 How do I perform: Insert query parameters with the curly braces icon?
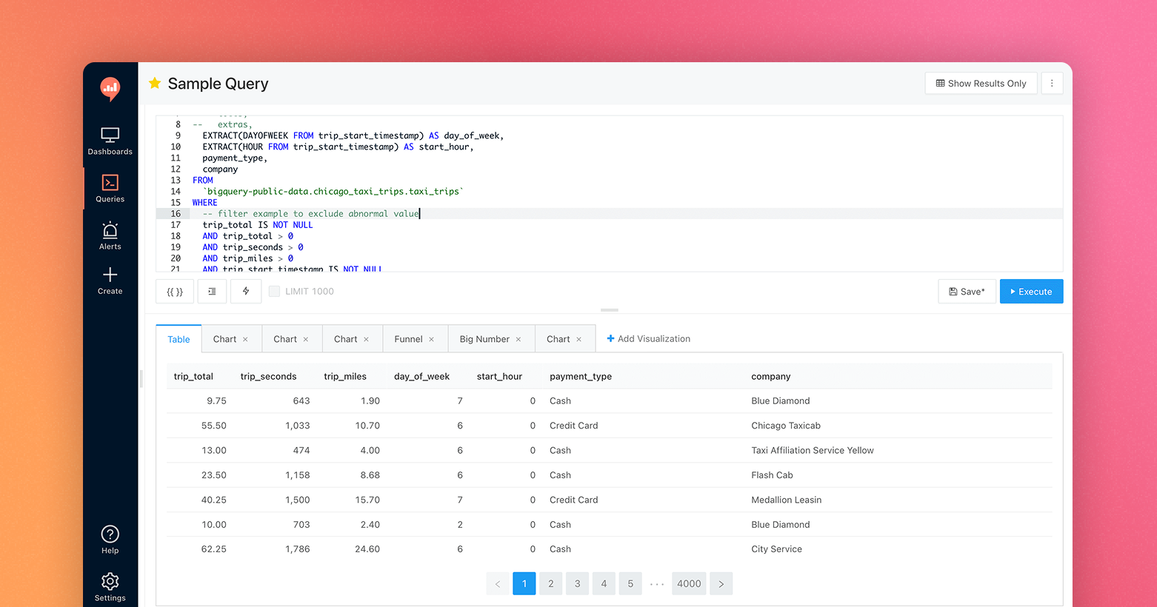tap(174, 291)
